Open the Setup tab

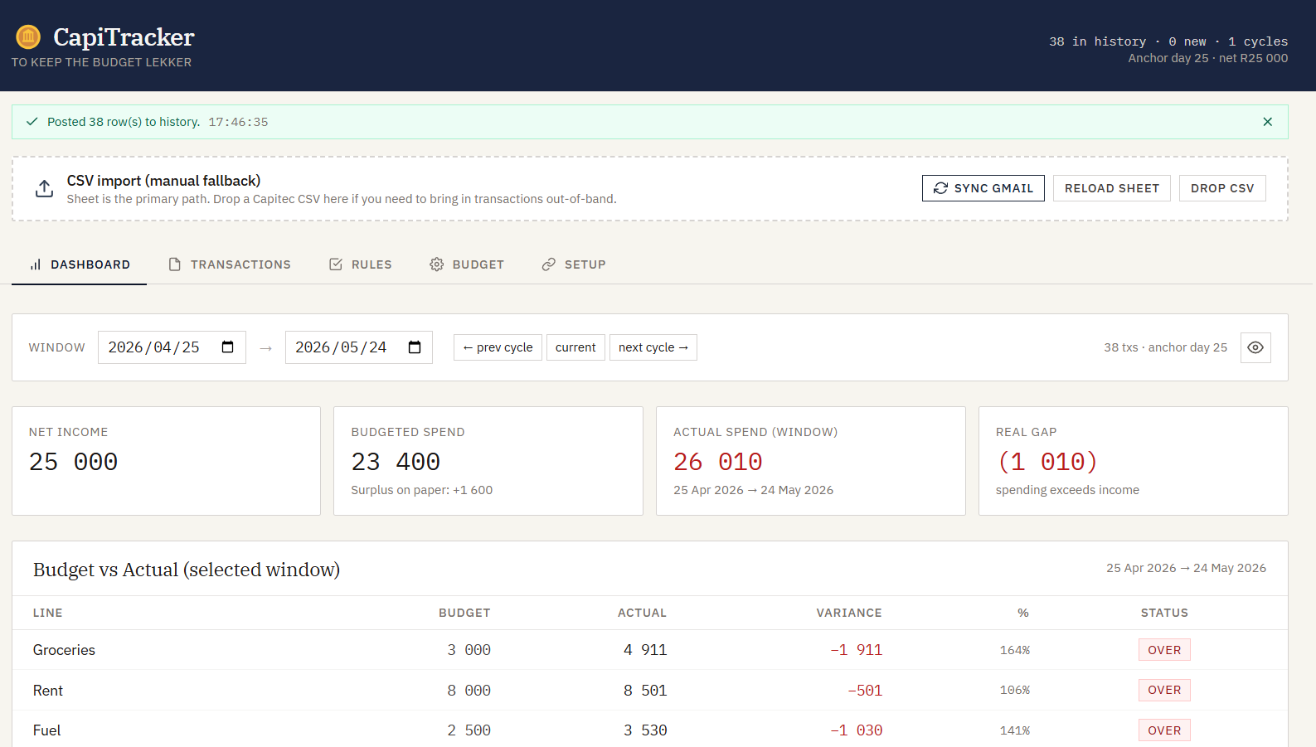pyautogui.click(x=574, y=264)
